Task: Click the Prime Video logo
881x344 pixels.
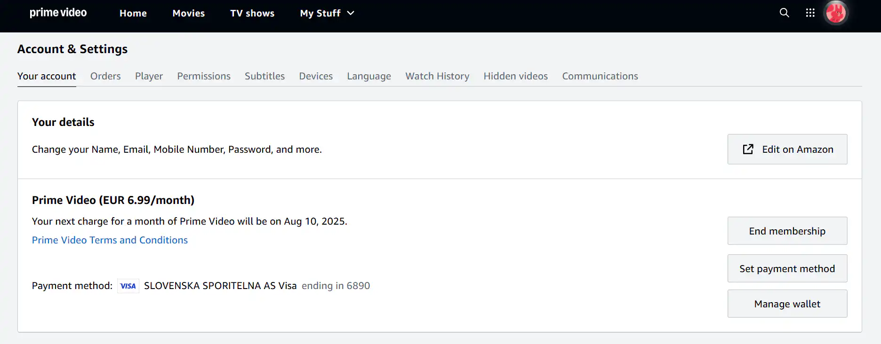Action: tap(58, 13)
